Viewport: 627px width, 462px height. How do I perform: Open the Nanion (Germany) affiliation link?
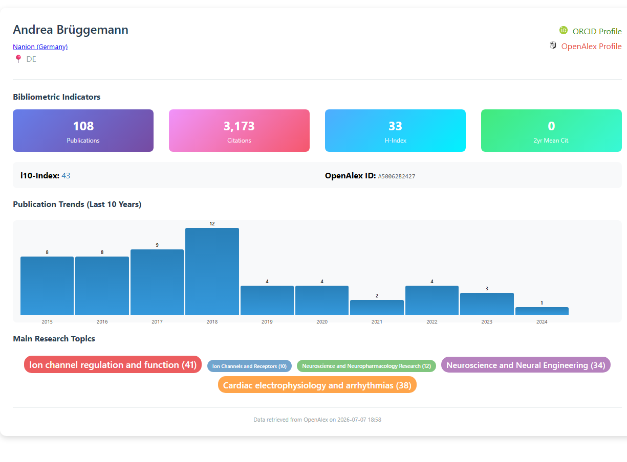coord(40,47)
